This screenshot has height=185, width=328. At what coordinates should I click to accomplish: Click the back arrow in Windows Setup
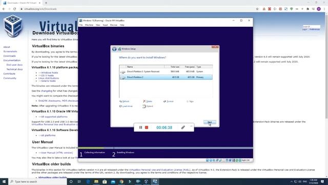pos(114,49)
